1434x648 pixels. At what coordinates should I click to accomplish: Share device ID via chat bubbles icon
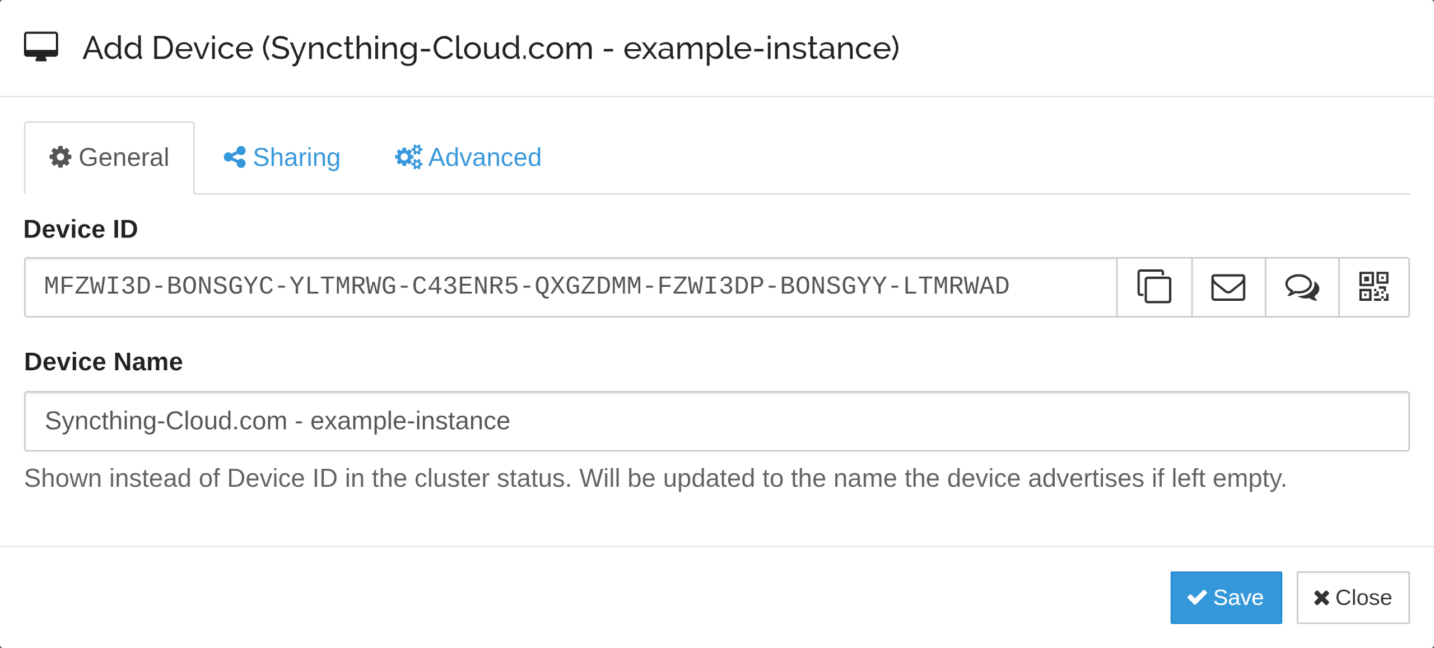pyautogui.click(x=1302, y=287)
